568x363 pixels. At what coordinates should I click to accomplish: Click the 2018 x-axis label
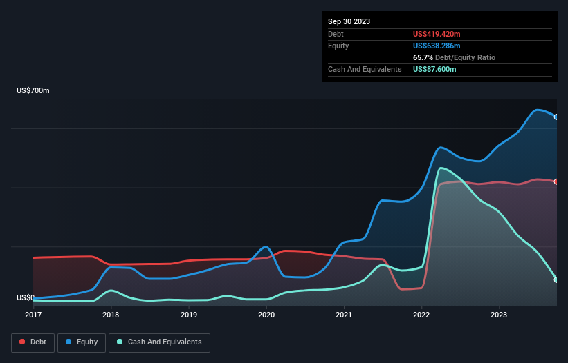(111, 315)
